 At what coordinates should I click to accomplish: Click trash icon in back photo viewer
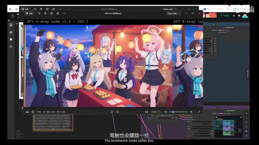pos(41,9)
